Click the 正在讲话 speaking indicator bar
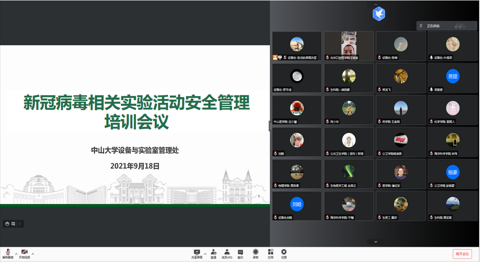The width and height of the screenshot is (480, 262). (446, 26)
